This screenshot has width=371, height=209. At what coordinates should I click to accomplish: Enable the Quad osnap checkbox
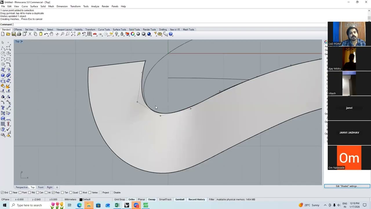pyautogui.click(x=71, y=192)
